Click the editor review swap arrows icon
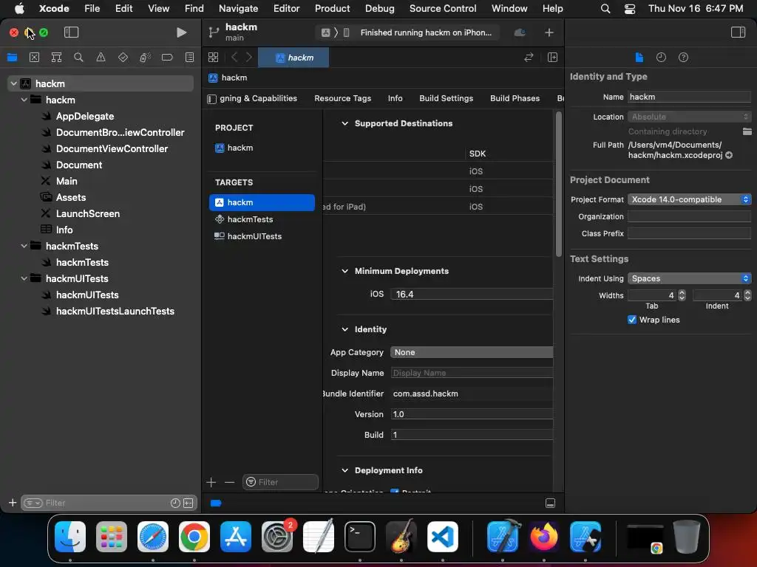Viewport: 757px width, 567px height. (x=529, y=58)
